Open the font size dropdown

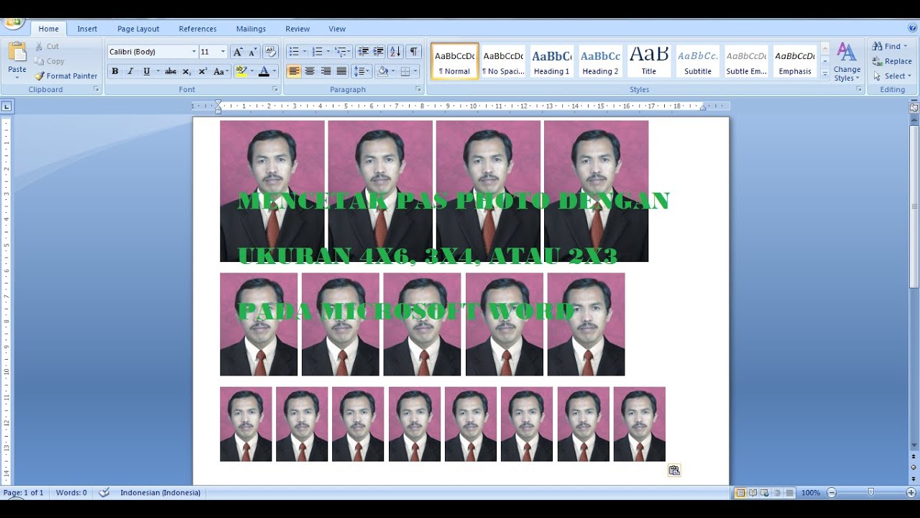tap(223, 52)
